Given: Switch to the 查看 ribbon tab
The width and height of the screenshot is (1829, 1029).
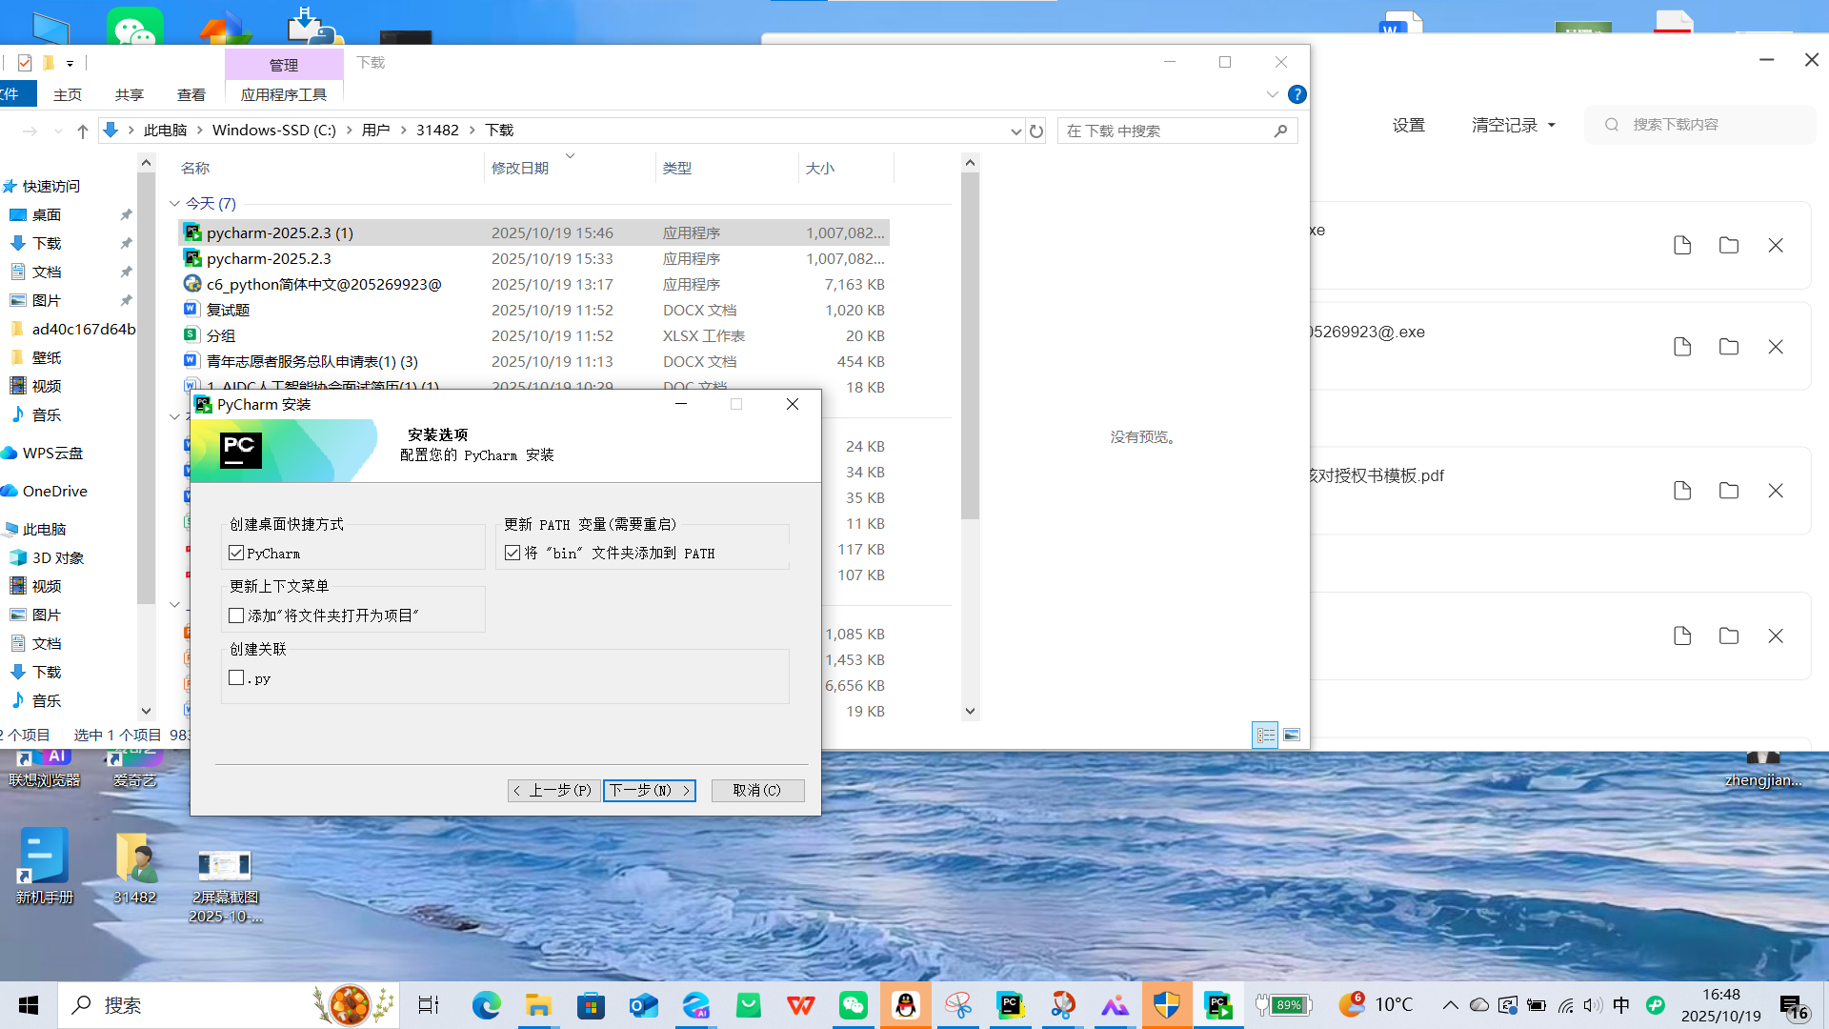Looking at the screenshot, I should coord(191,94).
